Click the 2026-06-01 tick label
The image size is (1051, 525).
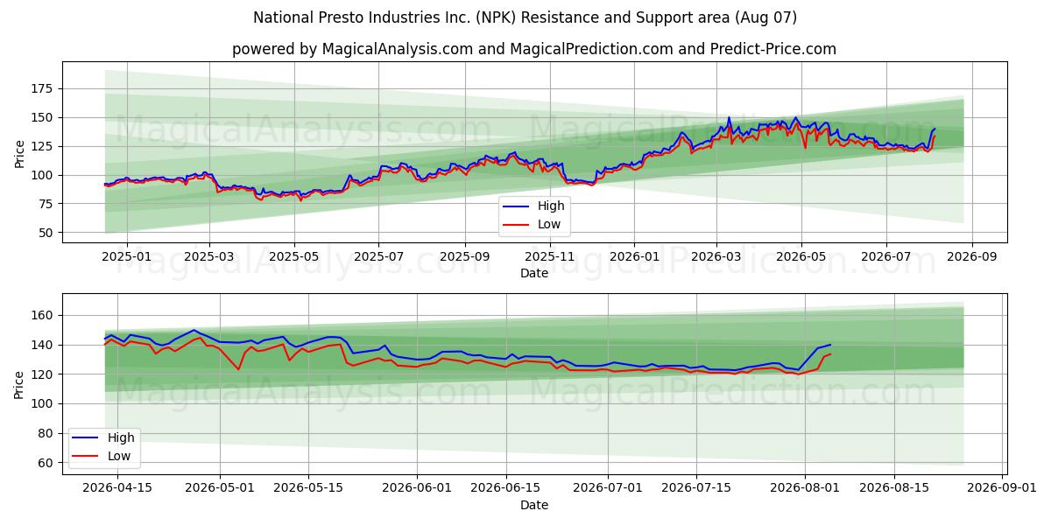417,489
